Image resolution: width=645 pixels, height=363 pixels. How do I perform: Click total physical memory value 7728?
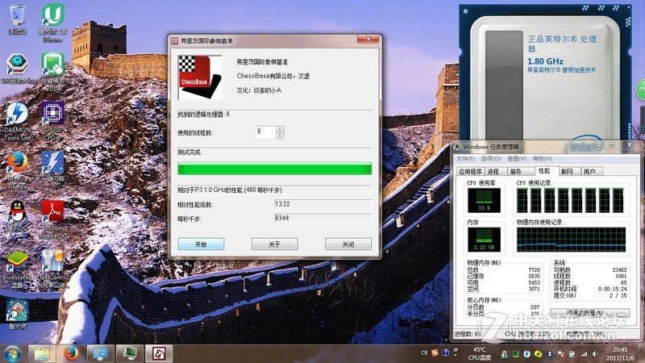(534, 270)
